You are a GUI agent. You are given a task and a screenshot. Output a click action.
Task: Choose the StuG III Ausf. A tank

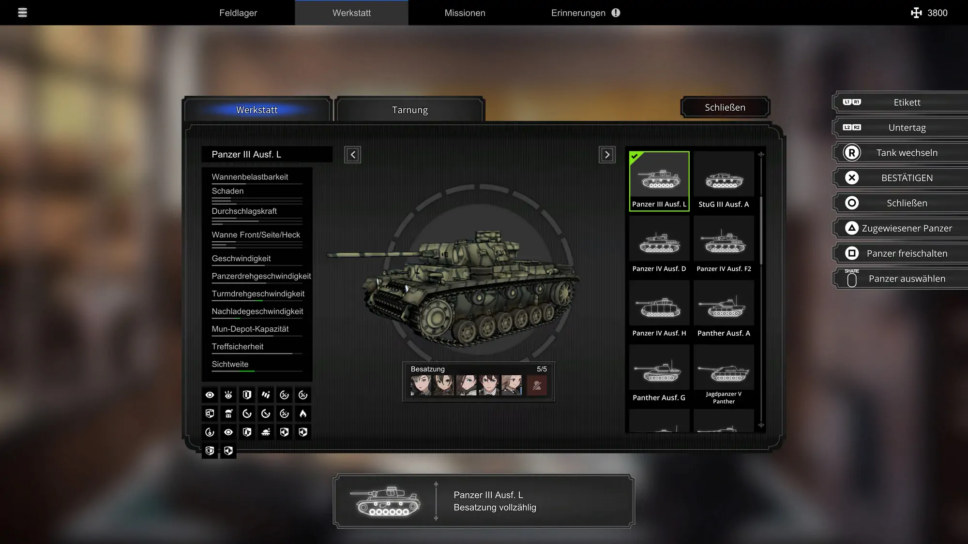724,181
